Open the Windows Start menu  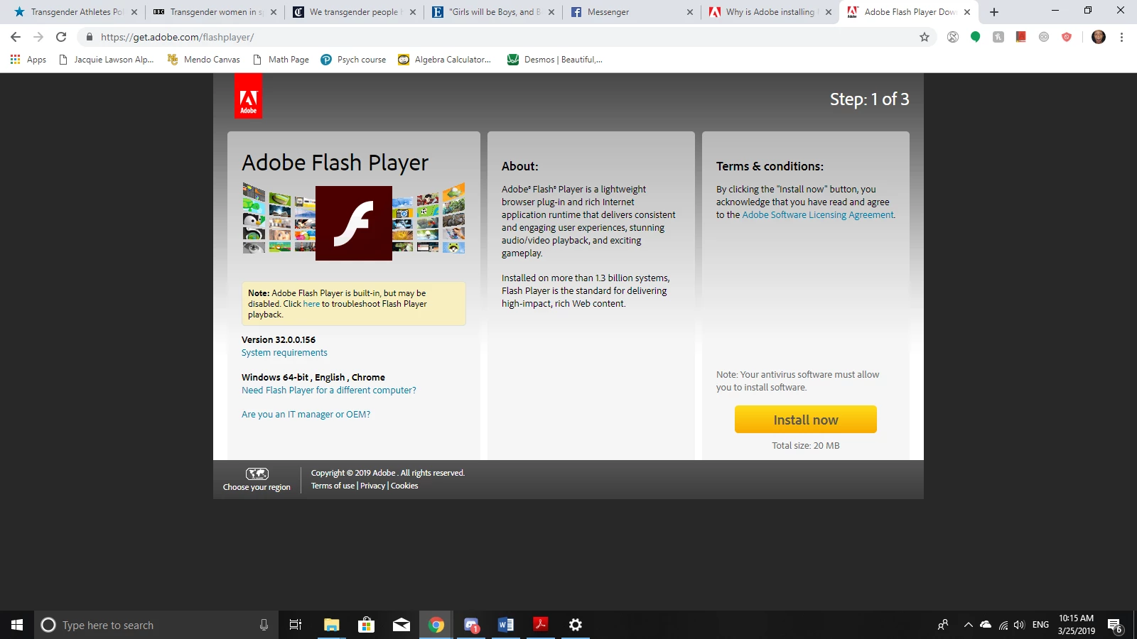point(17,625)
